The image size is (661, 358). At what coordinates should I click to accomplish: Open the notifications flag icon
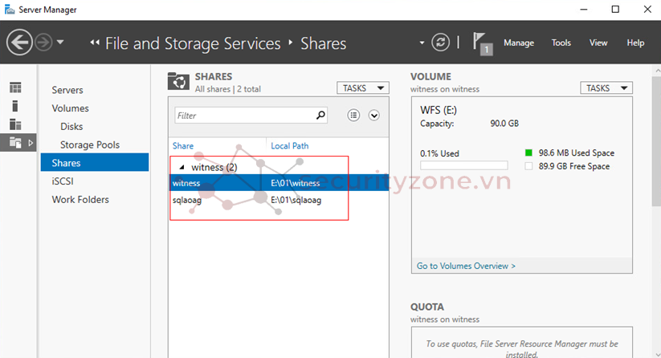480,43
